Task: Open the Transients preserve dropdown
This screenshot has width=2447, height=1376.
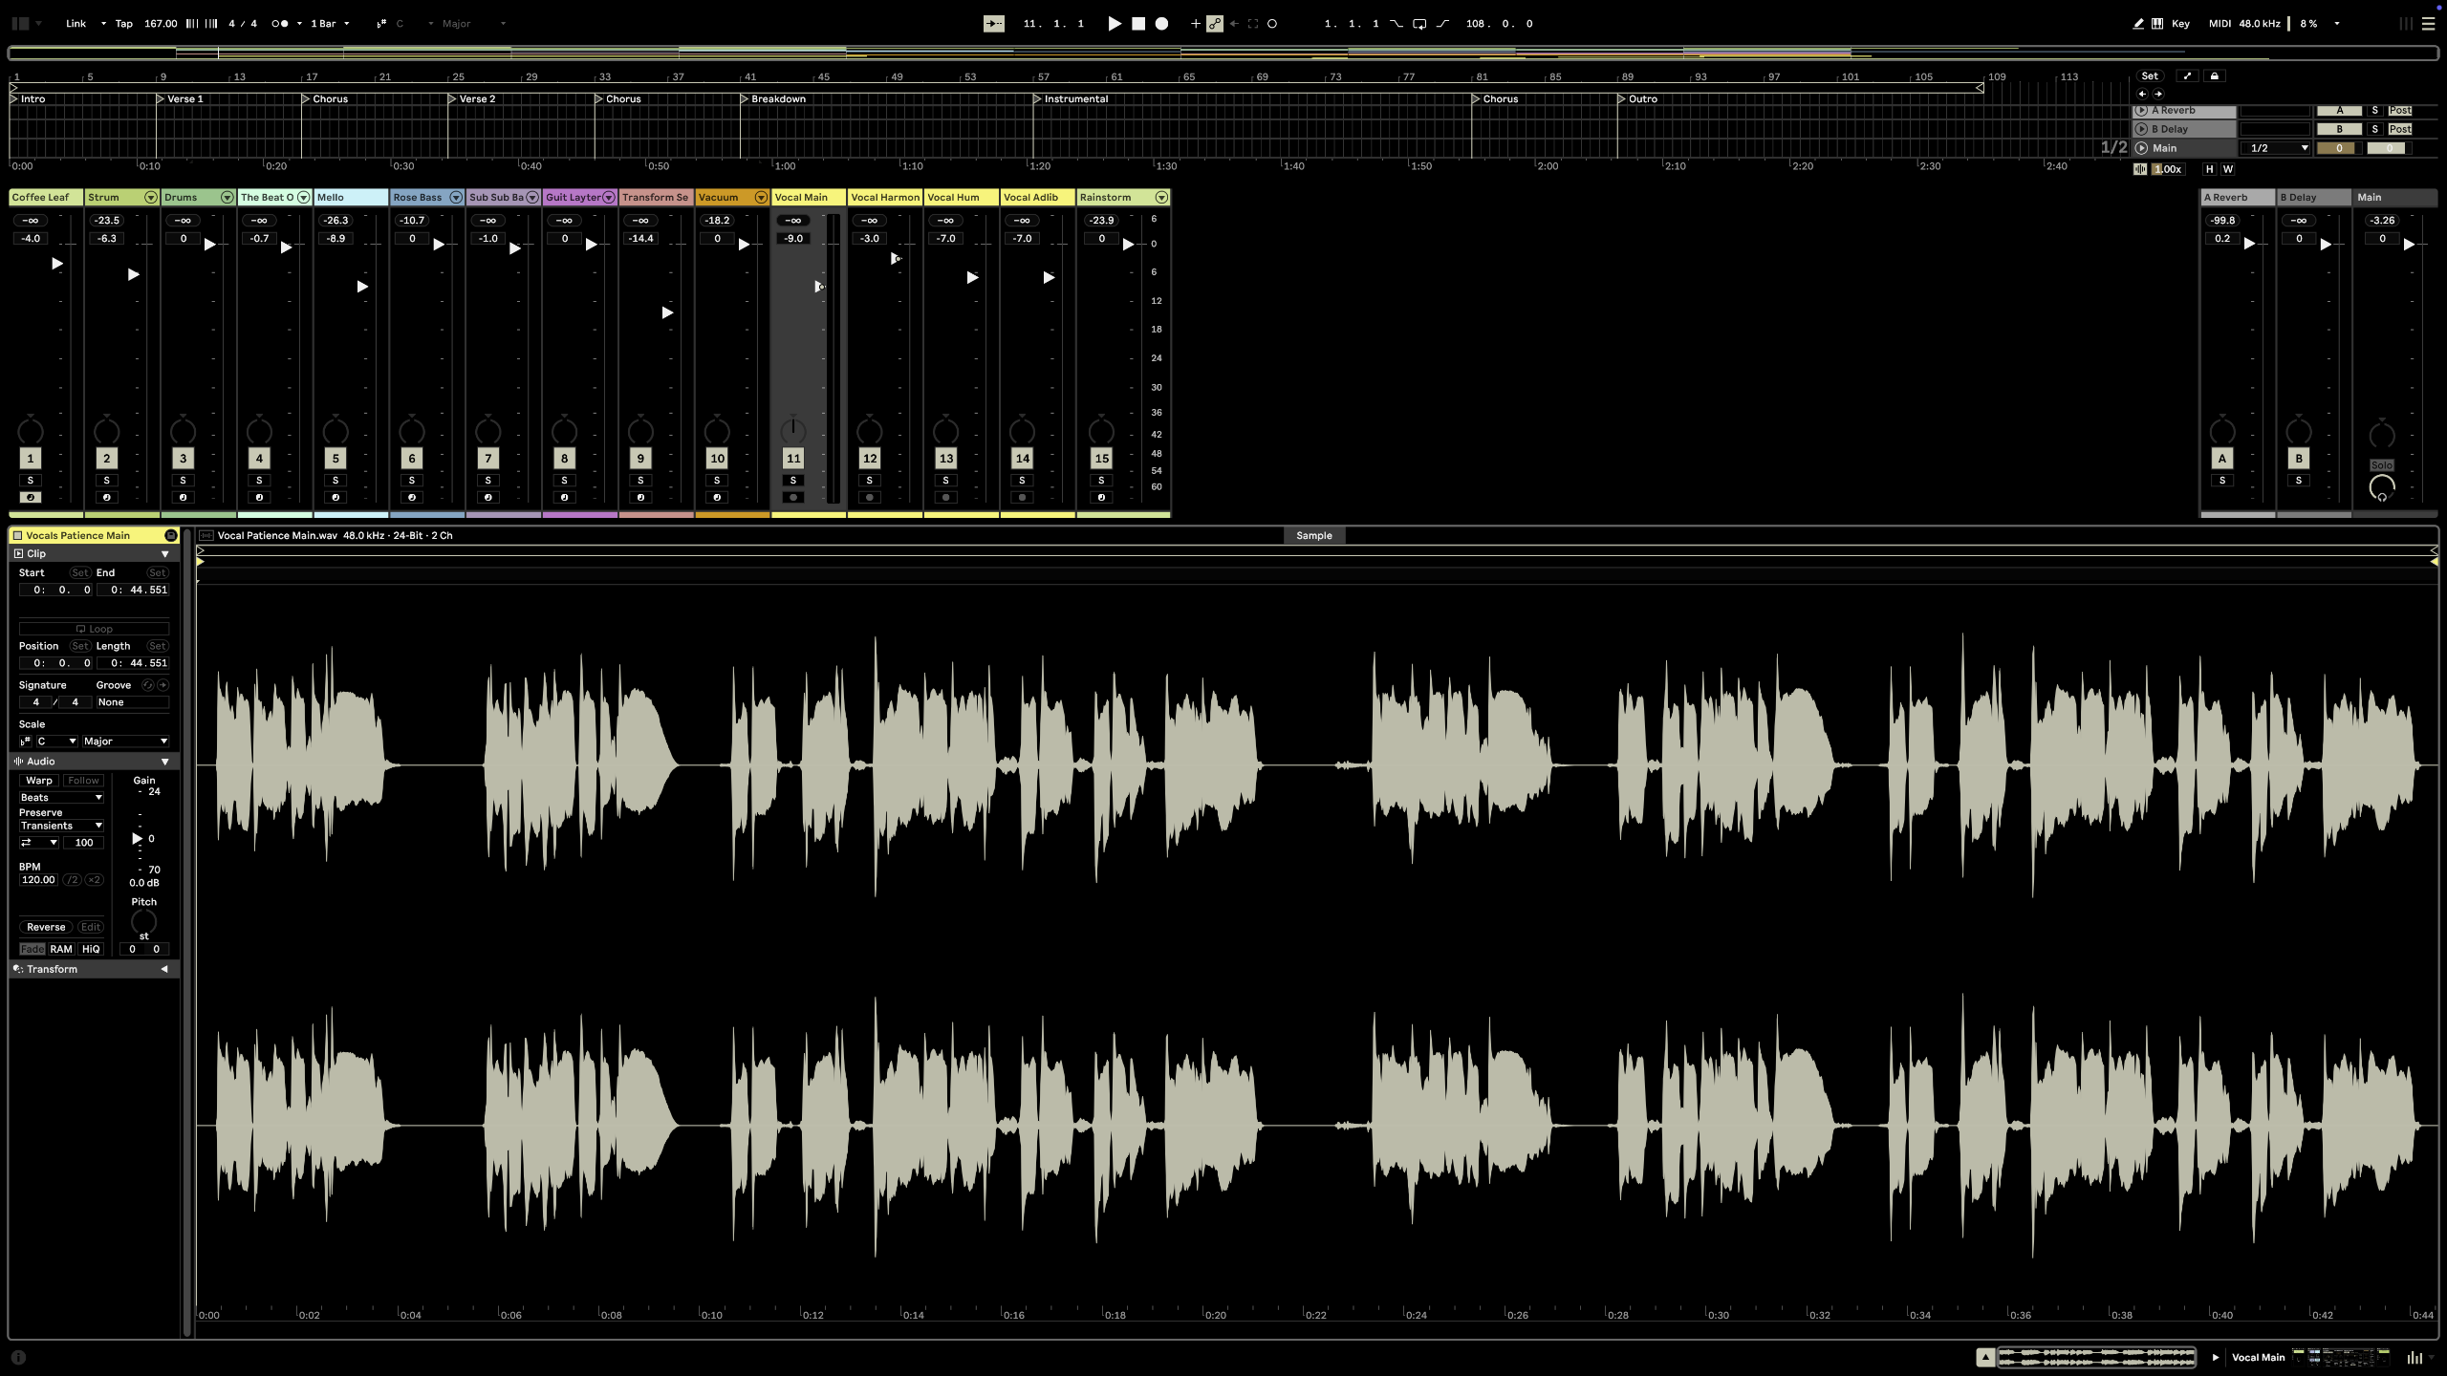Action: coord(61,826)
